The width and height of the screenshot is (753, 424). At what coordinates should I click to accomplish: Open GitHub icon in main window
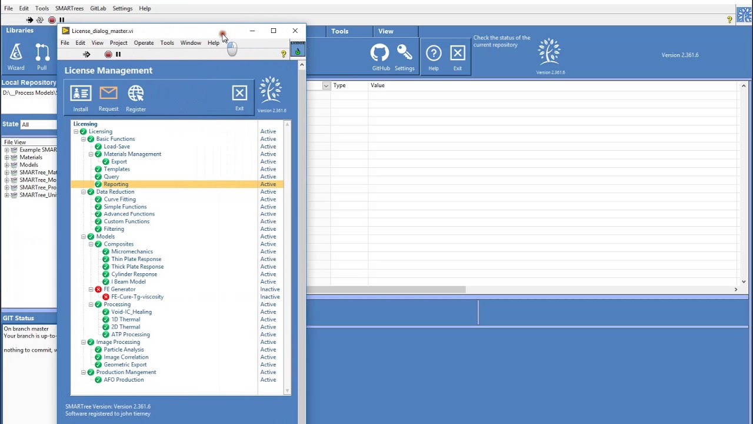380,53
